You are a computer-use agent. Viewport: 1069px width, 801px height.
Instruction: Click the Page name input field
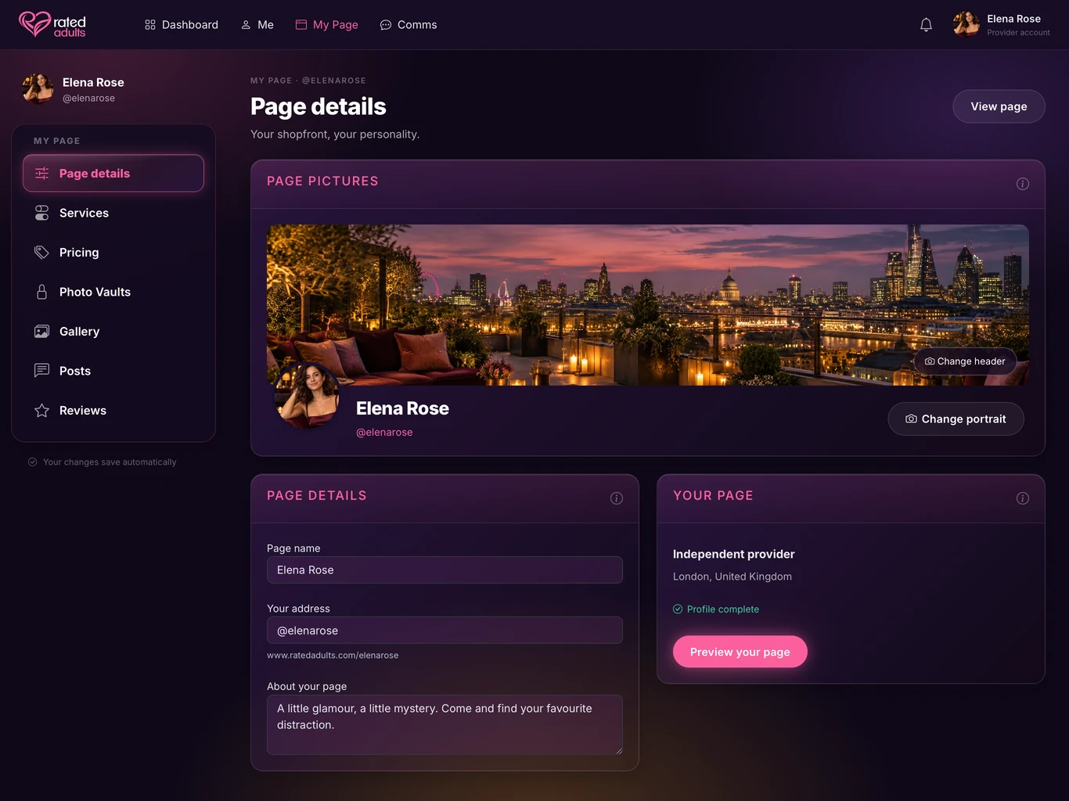coord(445,570)
